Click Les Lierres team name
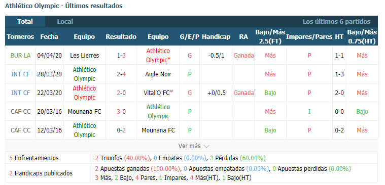 coord(85,55)
